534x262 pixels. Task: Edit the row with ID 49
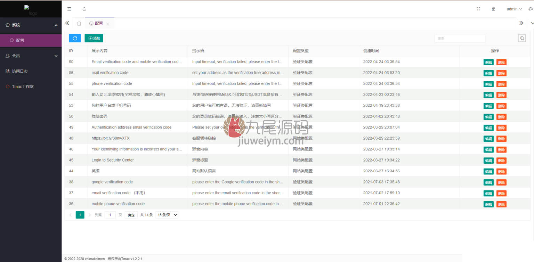pos(488,128)
